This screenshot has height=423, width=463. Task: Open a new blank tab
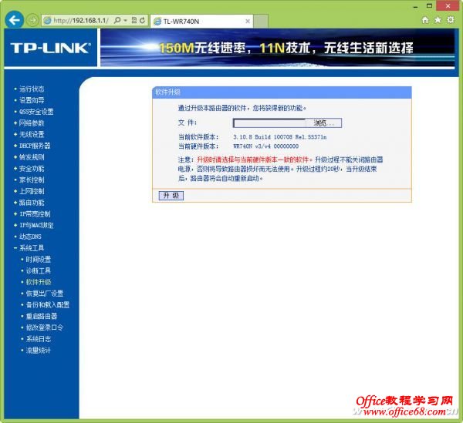point(261,22)
